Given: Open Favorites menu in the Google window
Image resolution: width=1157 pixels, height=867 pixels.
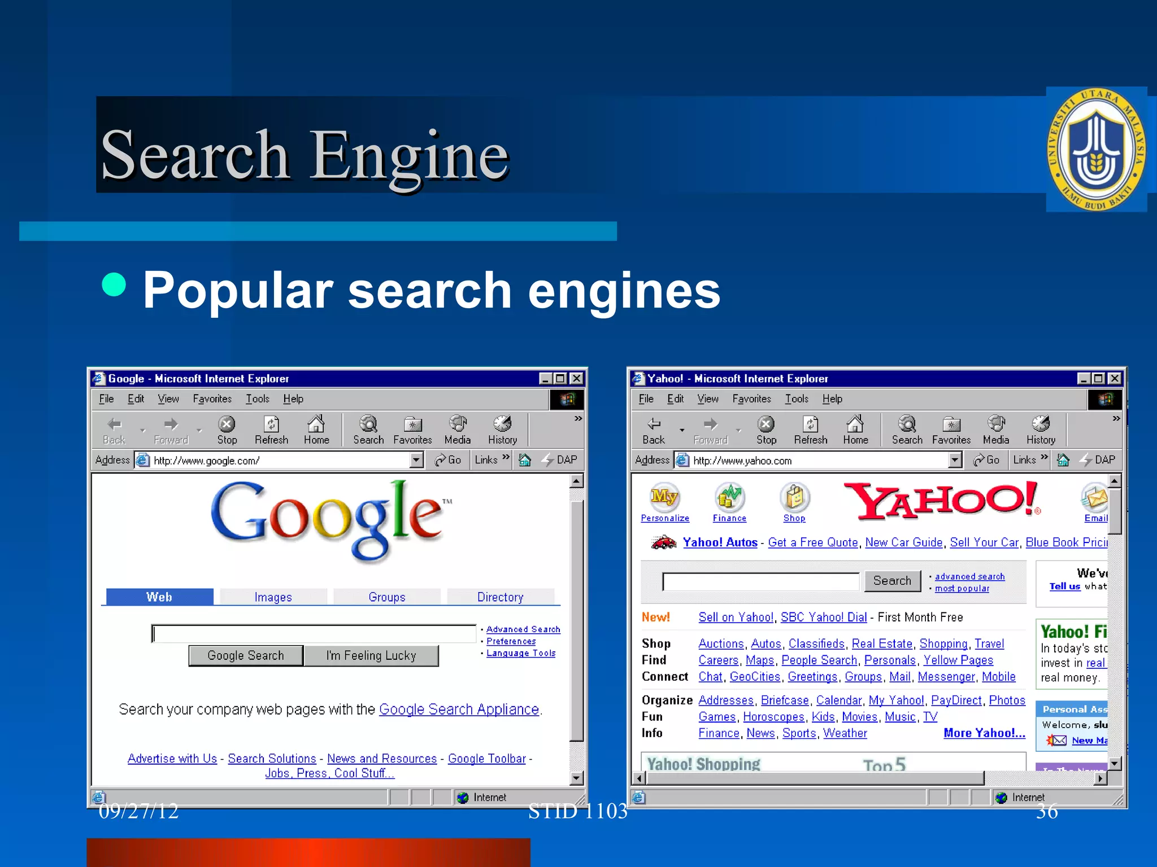Looking at the screenshot, I should (212, 399).
